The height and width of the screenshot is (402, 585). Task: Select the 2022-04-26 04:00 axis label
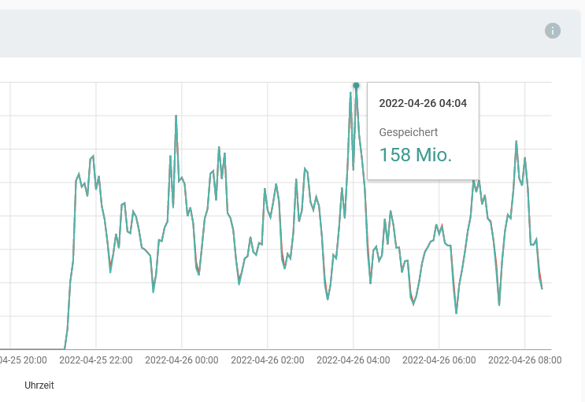tap(354, 360)
